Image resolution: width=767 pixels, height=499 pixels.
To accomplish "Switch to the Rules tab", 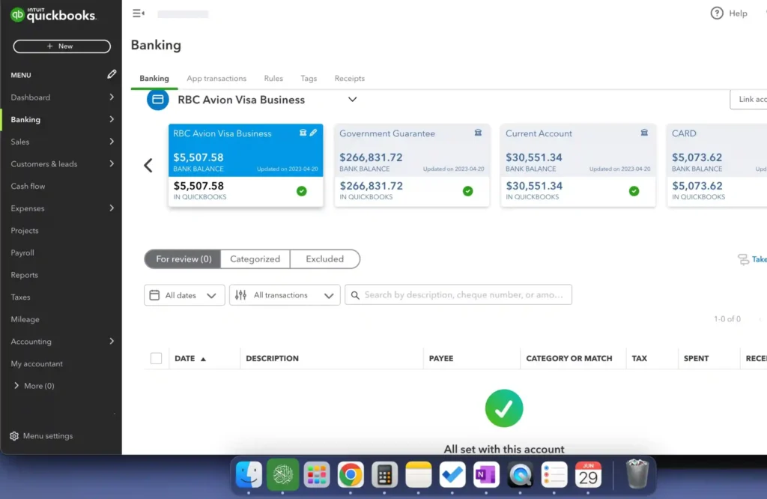I will 273,78.
